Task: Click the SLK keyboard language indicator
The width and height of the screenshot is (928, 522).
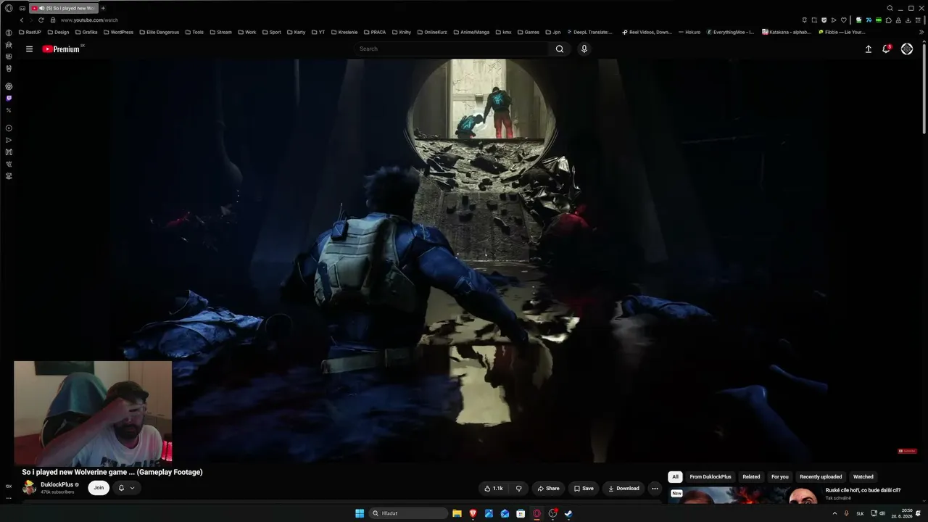Action: click(x=860, y=513)
